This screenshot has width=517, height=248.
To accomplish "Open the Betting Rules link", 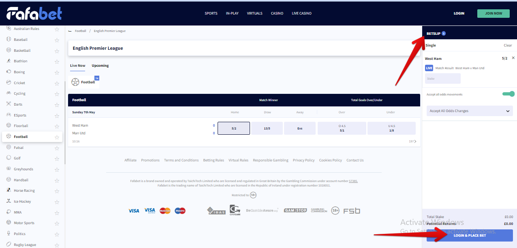I will tap(214, 160).
